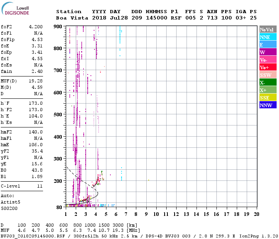Select the NNW blue legend swatch
Viewport: 279px width, 239px height.
tap(268, 105)
